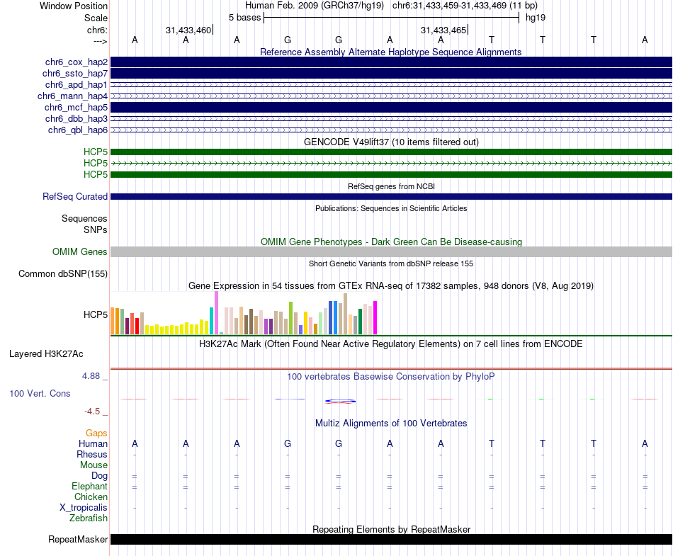Select the 31,433,465 ruler position

click(x=443, y=30)
